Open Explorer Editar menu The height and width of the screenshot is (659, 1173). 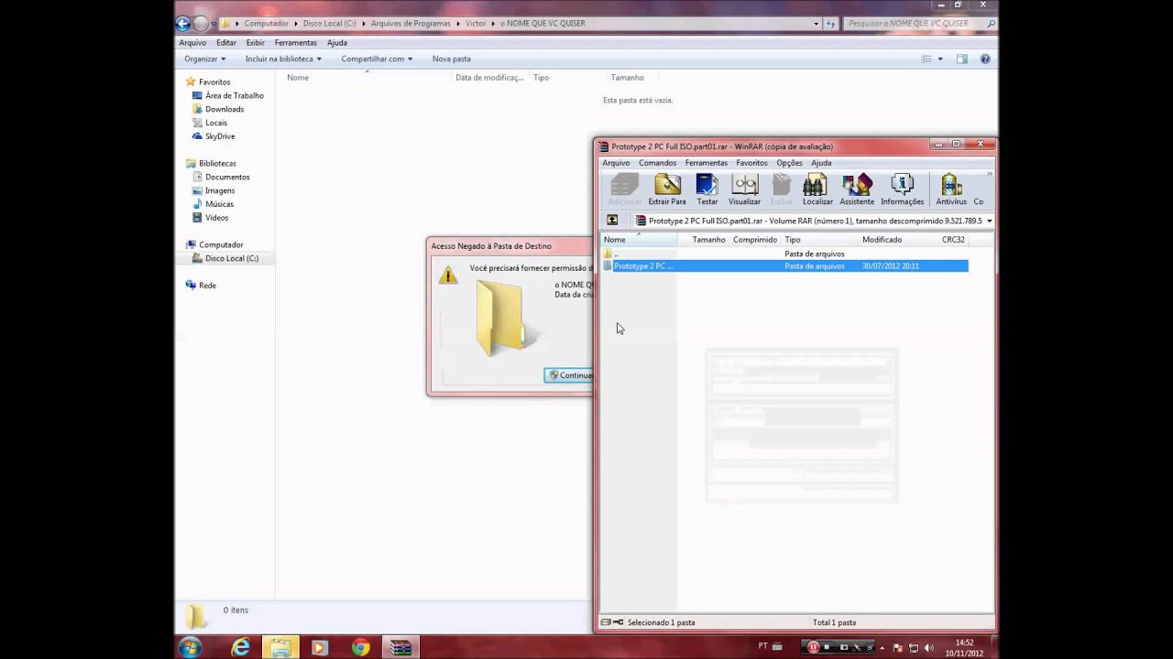[x=226, y=43]
